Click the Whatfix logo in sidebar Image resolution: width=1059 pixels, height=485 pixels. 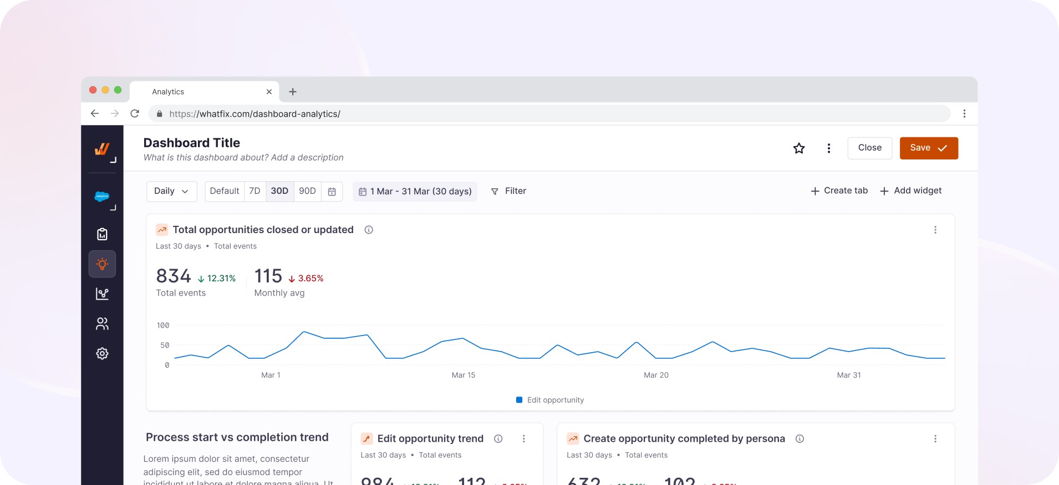(102, 148)
